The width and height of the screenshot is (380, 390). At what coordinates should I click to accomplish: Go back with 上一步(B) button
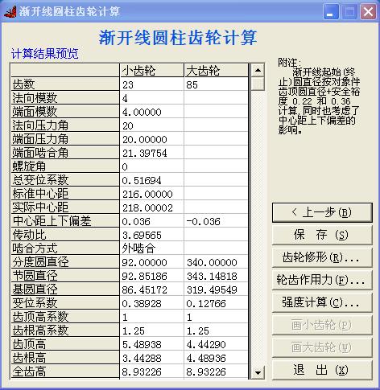(322, 212)
